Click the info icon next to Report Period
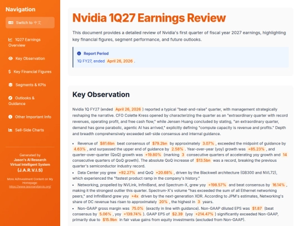The image size is (301, 226). (79, 54)
